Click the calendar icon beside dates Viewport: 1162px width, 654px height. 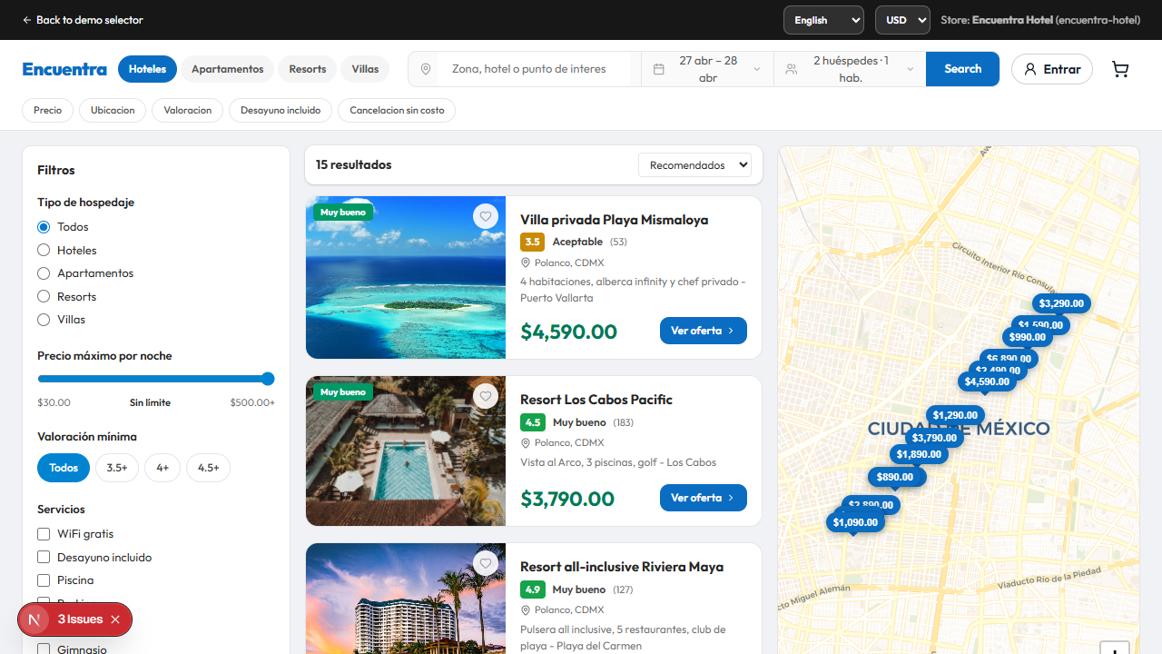659,69
